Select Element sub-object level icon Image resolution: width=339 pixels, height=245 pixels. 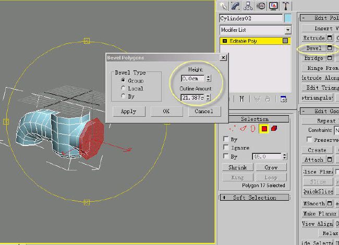[x=274, y=129]
